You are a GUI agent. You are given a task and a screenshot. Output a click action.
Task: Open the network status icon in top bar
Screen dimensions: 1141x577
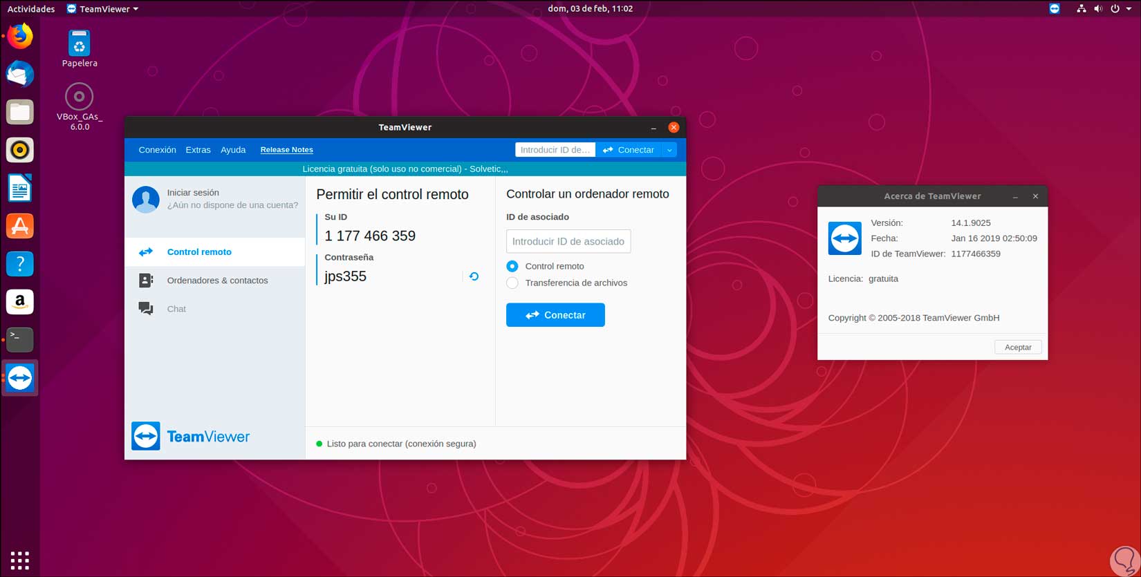[x=1082, y=9]
